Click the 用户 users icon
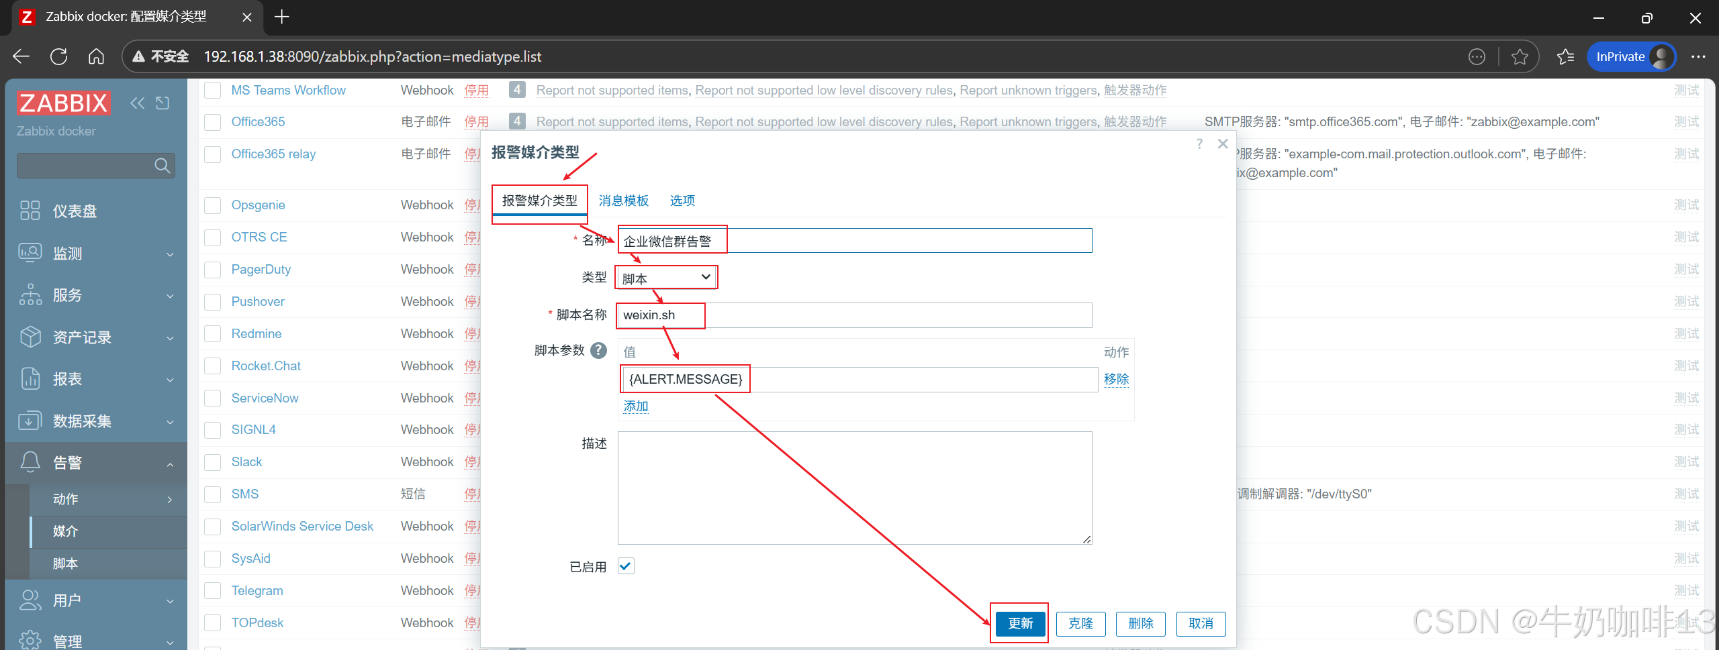 pyautogui.click(x=30, y=600)
